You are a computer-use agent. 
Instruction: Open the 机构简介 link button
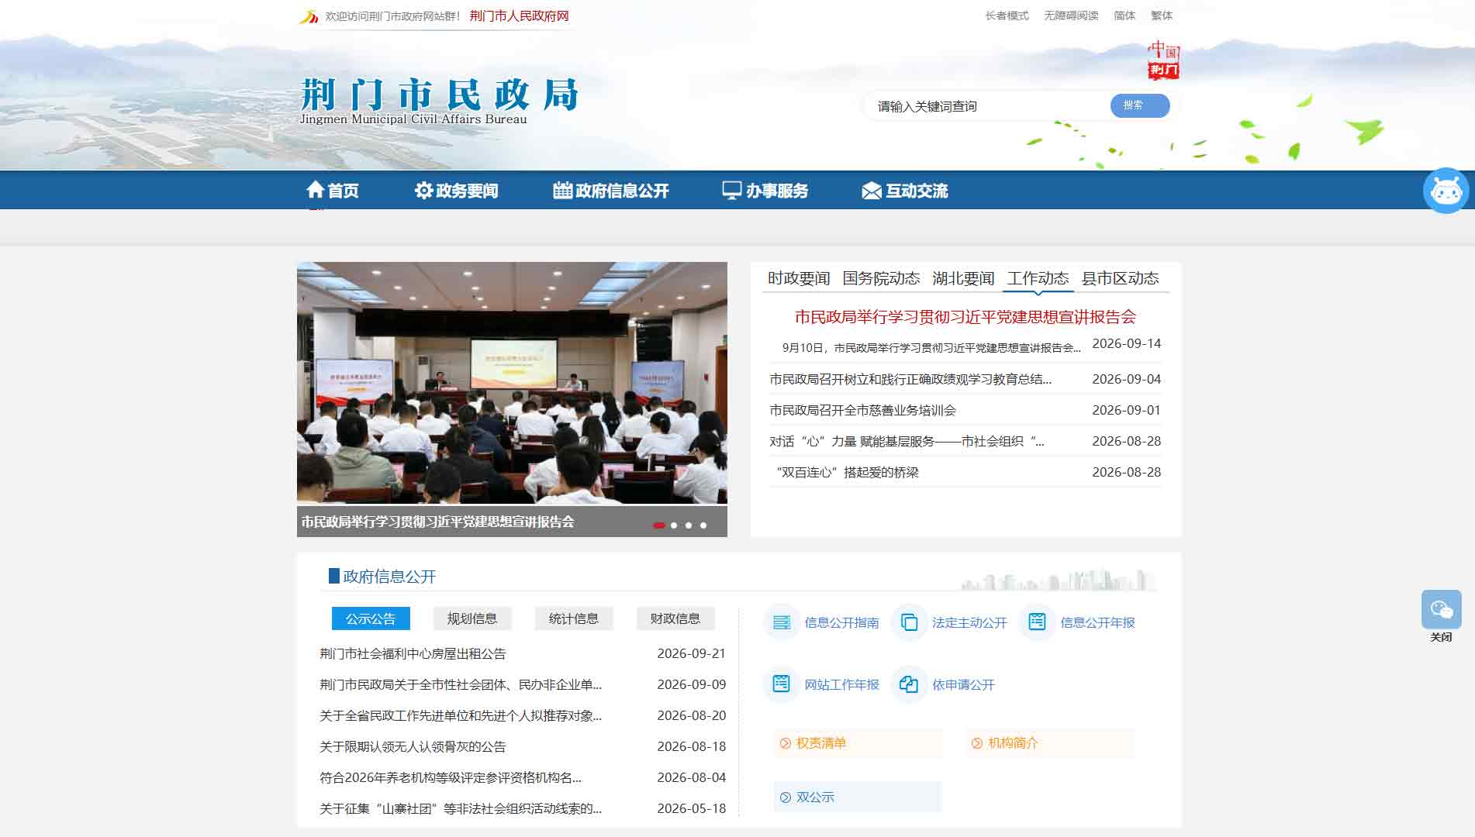coord(1051,743)
